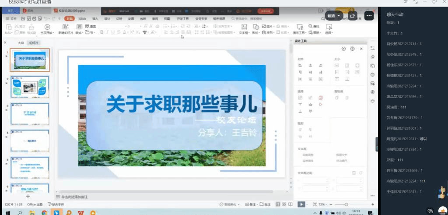Select the 文本框 (Text Box) tool
The image size is (448, 215).
(244, 27)
